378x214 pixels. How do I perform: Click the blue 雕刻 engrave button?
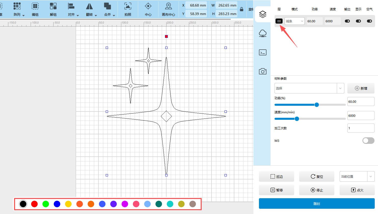coord(317,203)
